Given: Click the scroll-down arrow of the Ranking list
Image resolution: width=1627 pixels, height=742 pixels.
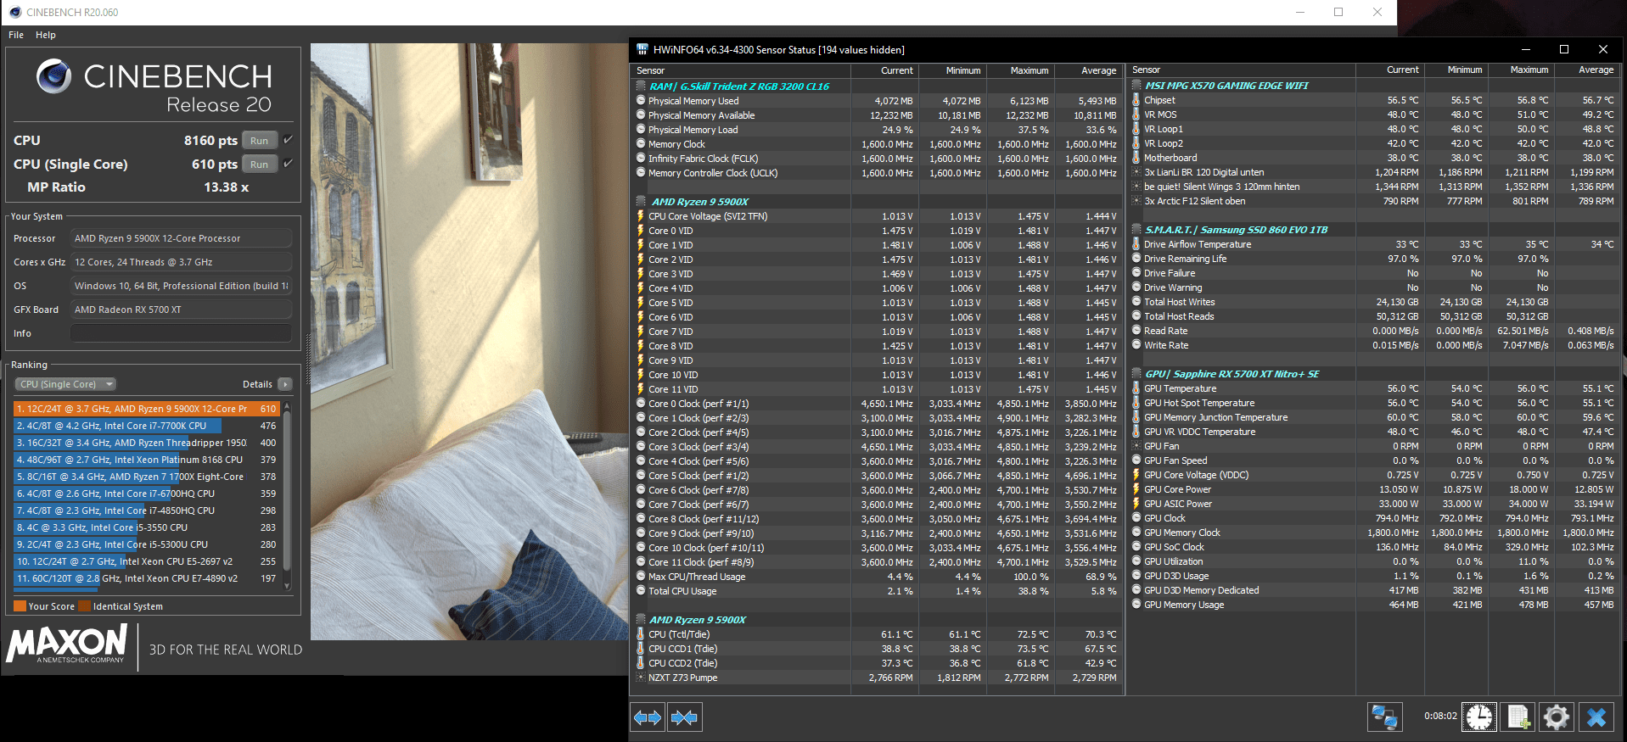Looking at the screenshot, I should (287, 586).
